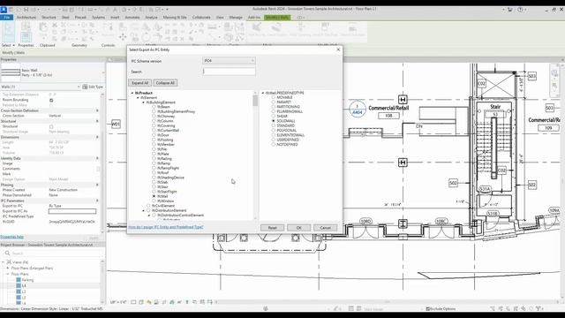Viewport: 565px width, 318px height.
Task: Open the Autodesk App Store cart icon
Action: click(510, 10)
